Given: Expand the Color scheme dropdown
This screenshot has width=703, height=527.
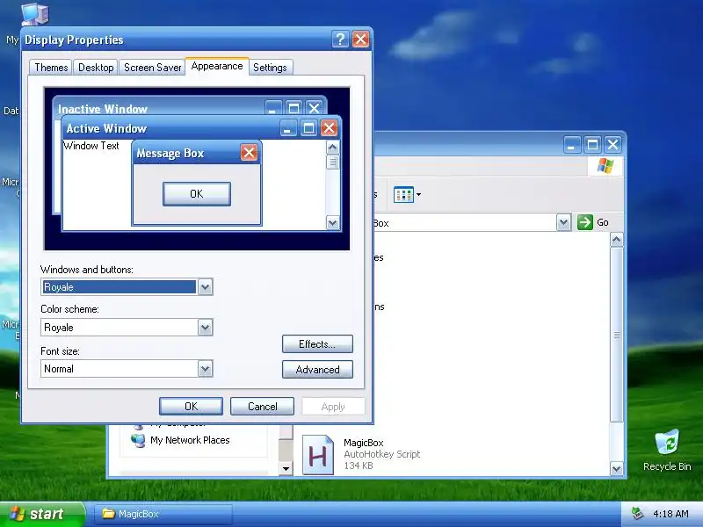Looking at the screenshot, I should 205,327.
